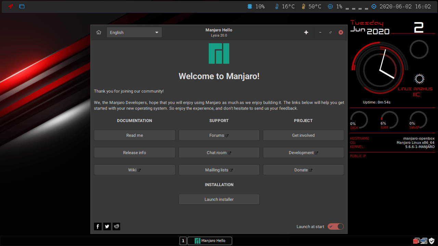
Task: Click the "Lysia 20.0" subtitle text
Action: 219,36
